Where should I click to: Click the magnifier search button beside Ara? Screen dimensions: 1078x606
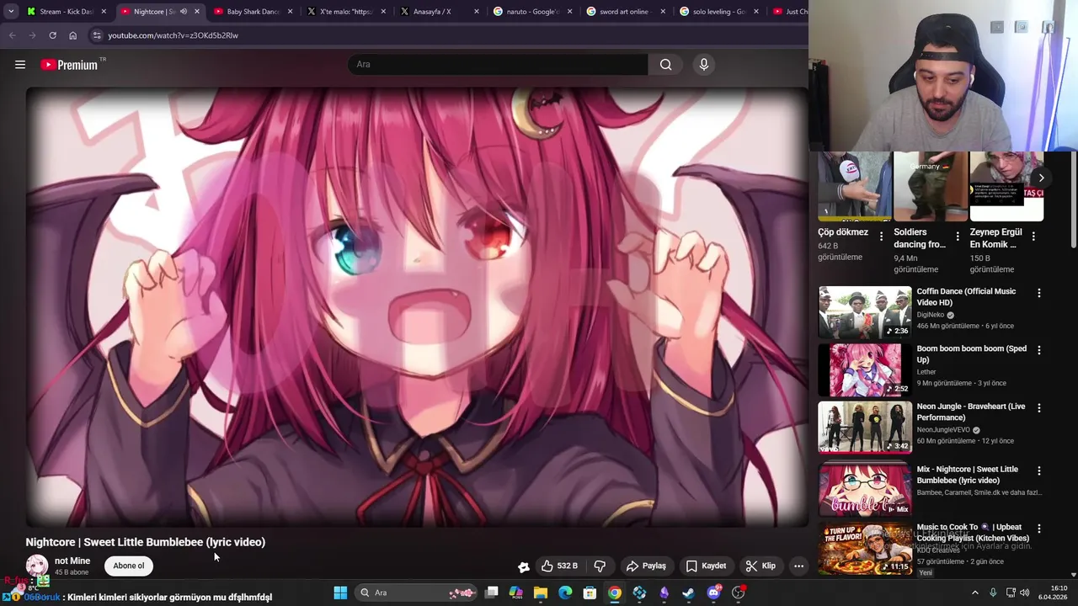665,64
